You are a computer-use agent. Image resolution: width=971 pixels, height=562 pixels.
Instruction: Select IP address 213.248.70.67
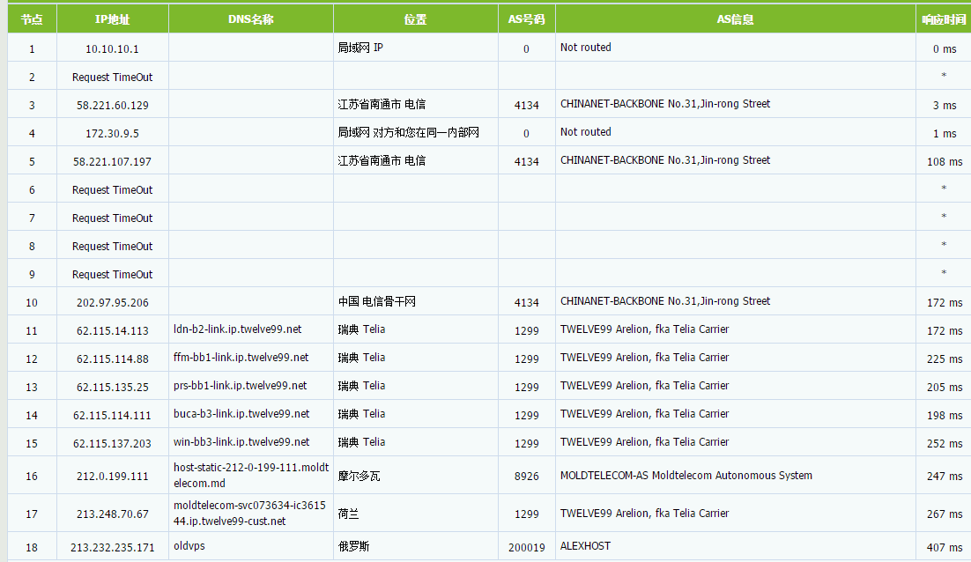click(x=112, y=514)
